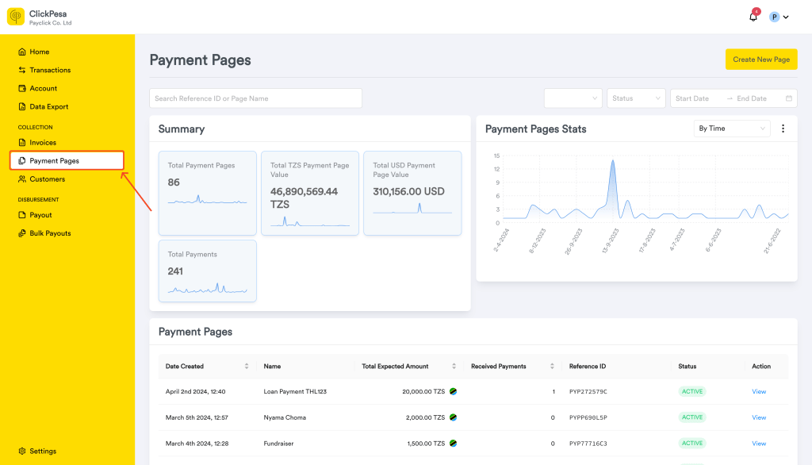
Task: Sort by Received Payments arrows
Action: click(x=552, y=366)
